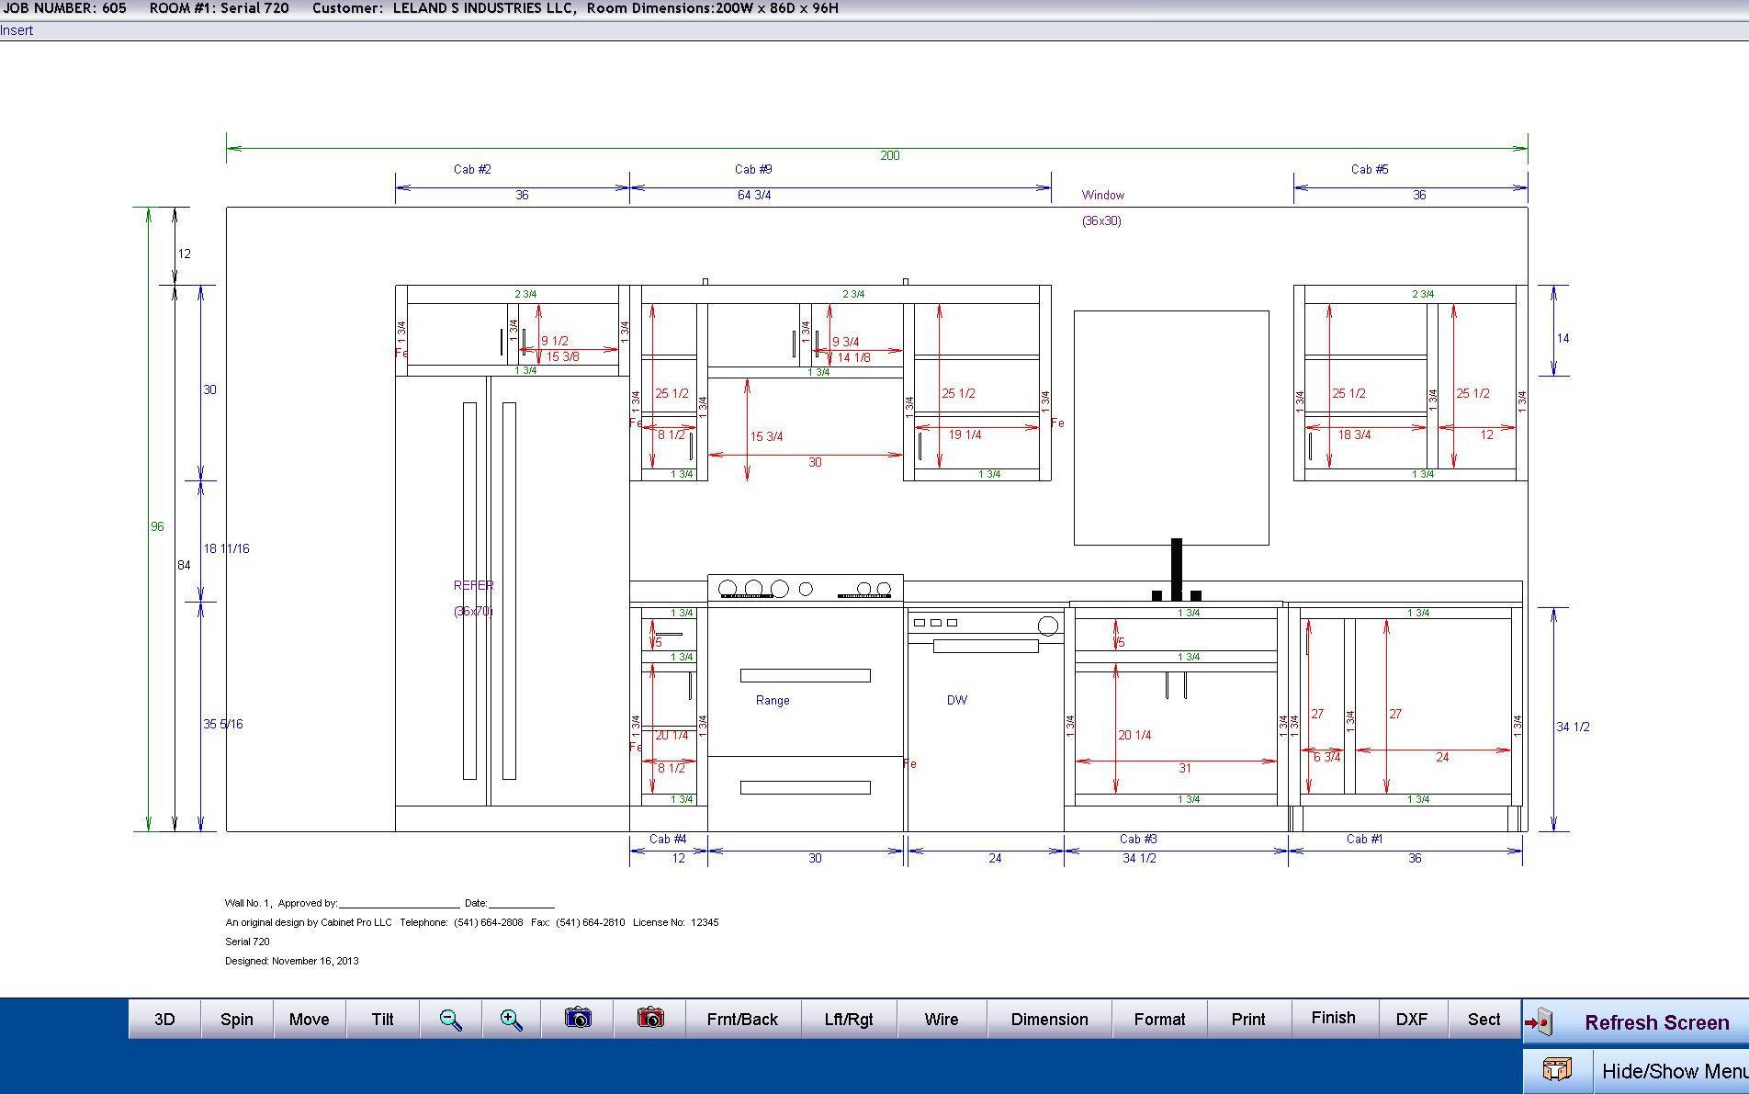Select the Cab #1 label
The height and width of the screenshot is (1094, 1749).
point(1364,839)
